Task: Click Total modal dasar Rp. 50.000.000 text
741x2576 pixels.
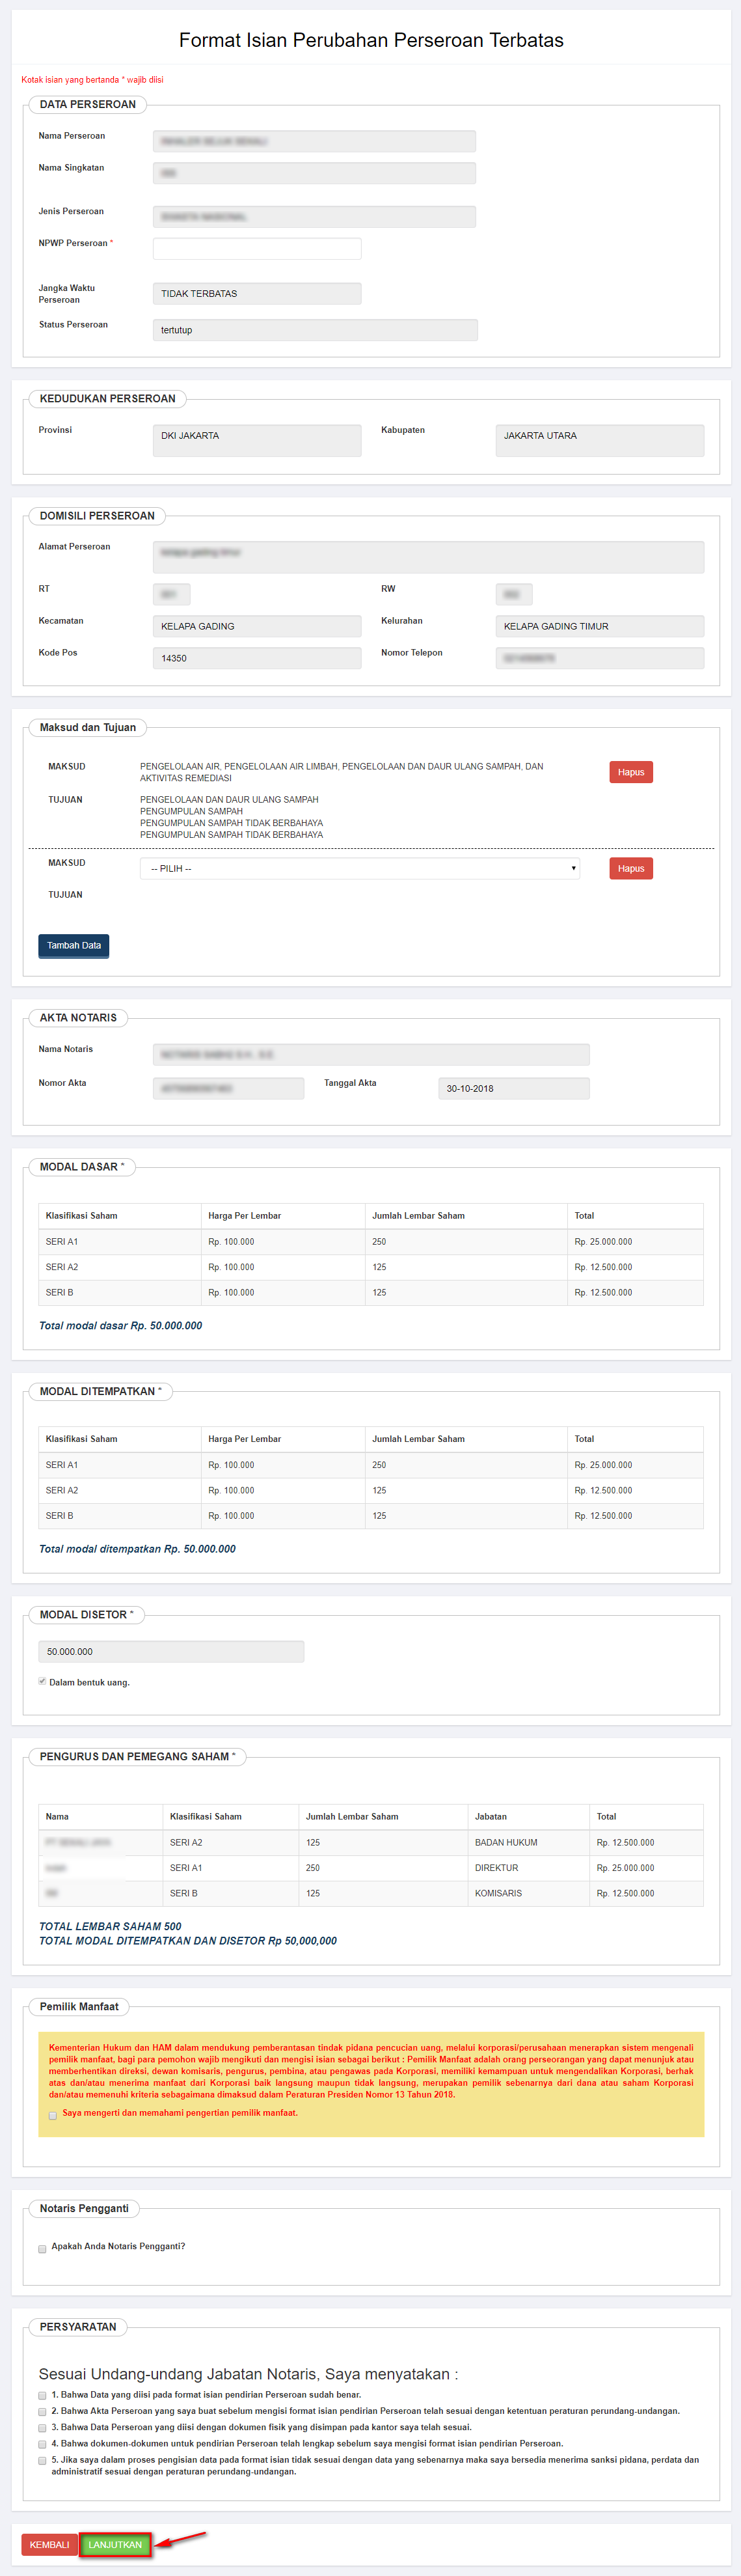Action: [x=120, y=1325]
